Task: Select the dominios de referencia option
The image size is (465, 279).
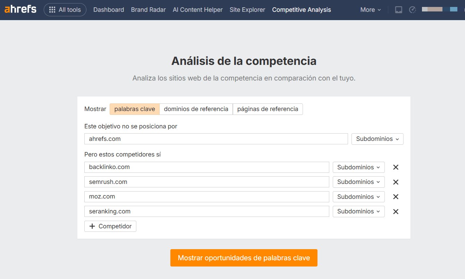Action: click(196, 109)
